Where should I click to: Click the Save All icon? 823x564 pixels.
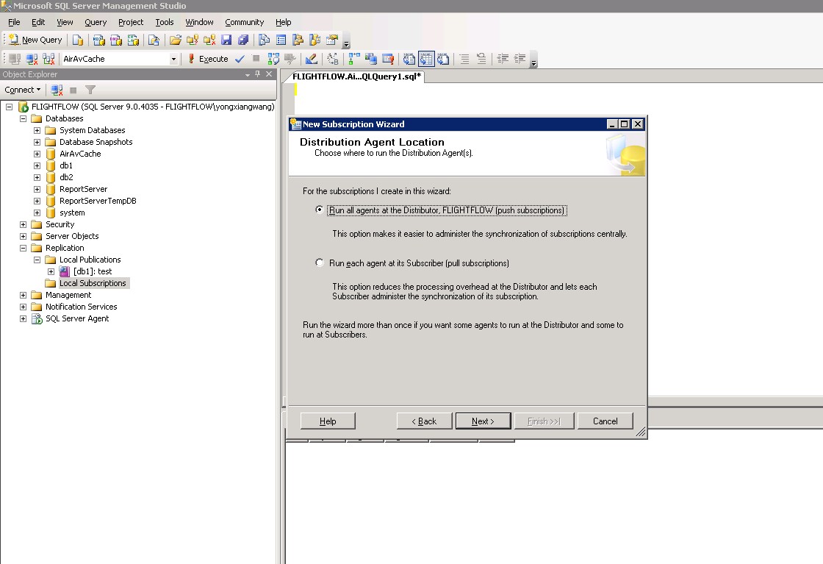click(242, 40)
